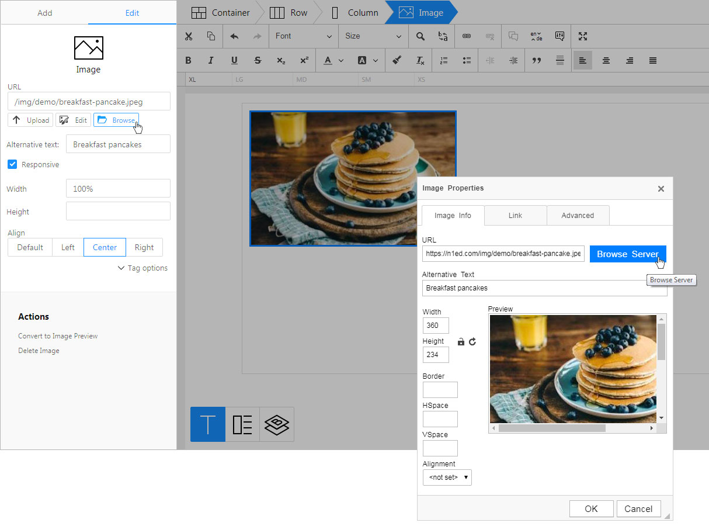Toggle Strikethrough formatting
Screen dimensions: 709x526
click(258, 60)
